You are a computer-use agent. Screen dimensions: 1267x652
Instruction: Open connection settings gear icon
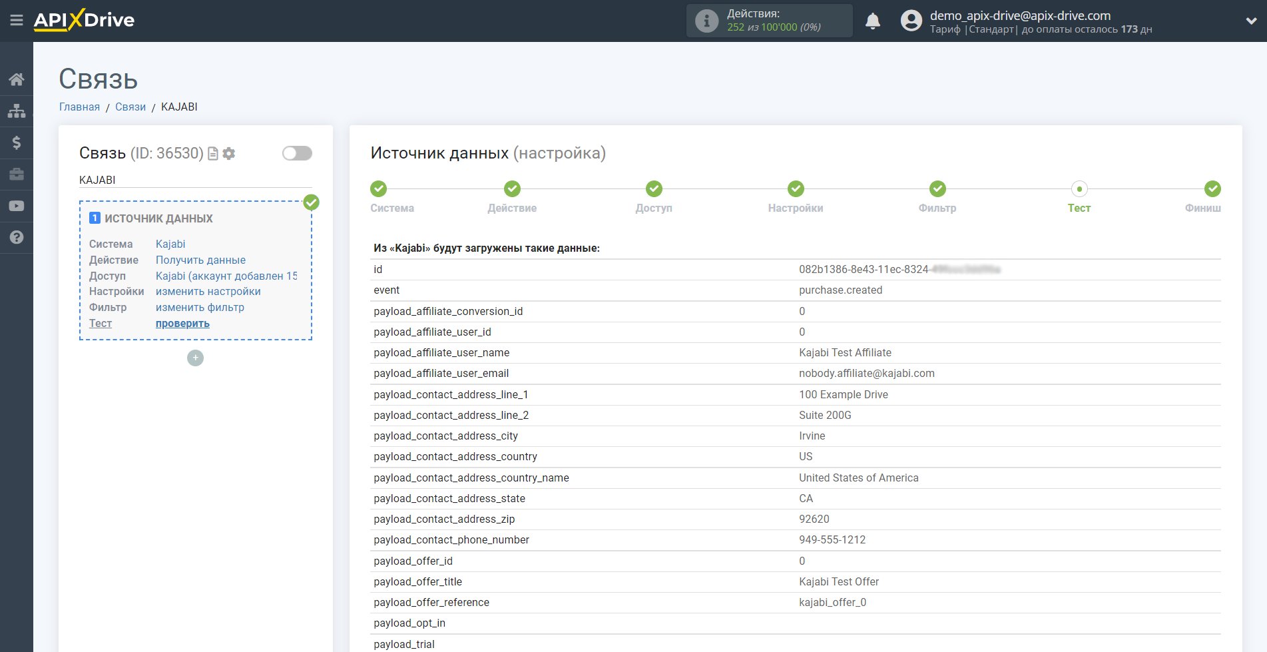229,154
